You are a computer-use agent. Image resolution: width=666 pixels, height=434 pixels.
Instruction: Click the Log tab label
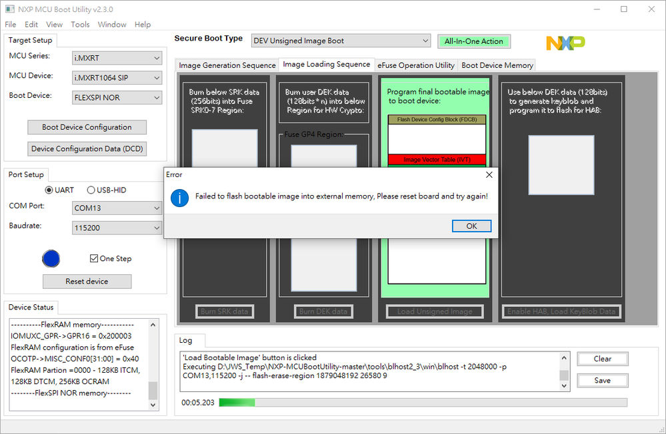click(185, 340)
